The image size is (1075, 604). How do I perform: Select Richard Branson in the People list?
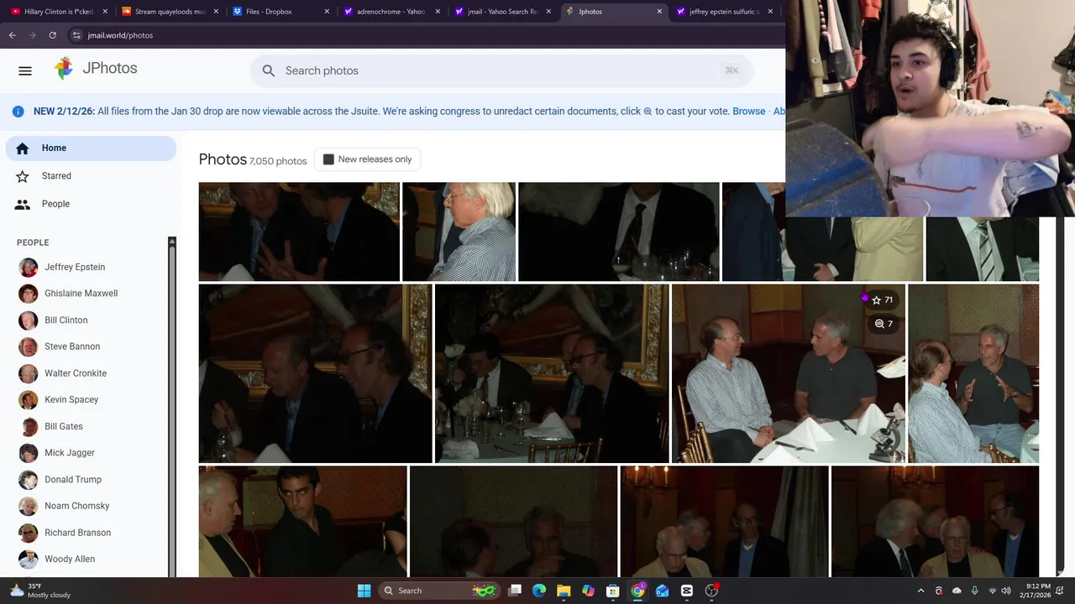click(x=77, y=533)
